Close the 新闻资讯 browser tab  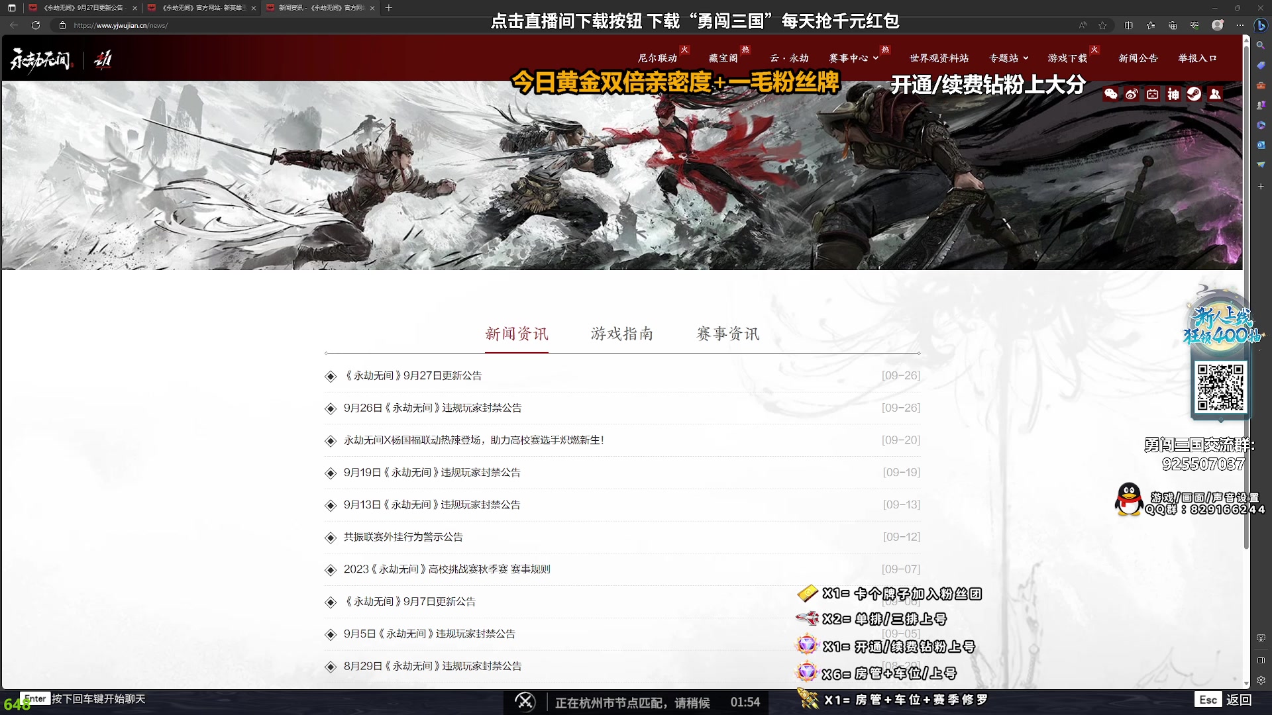[372, 8]
